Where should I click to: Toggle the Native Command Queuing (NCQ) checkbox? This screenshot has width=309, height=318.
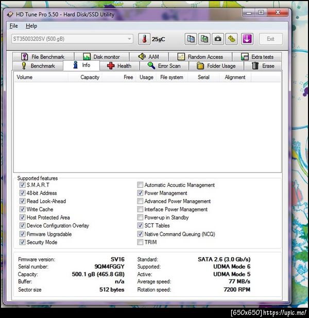point(140,234)
